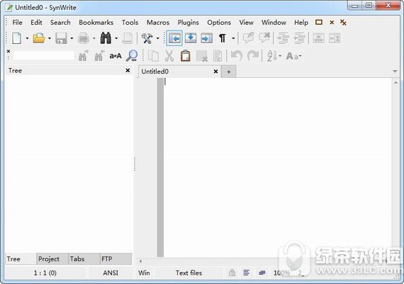The height and width of the screenshot is (284, 404).
Task: Toggle non-printable characters pilcrow icon
Action: tap(223, 38)
